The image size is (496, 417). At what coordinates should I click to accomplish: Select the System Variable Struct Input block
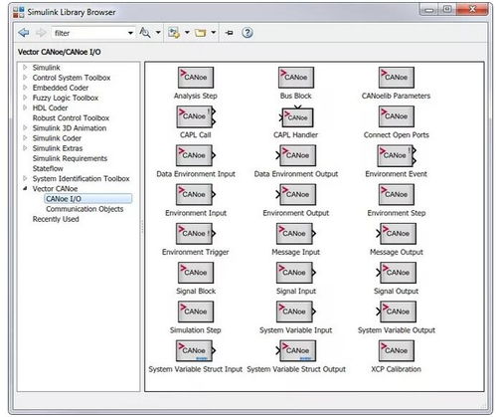196,350
